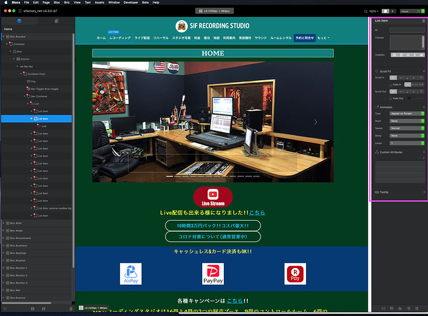Click the code brackets icon in bottom-right toolbar

coord(383,308)
